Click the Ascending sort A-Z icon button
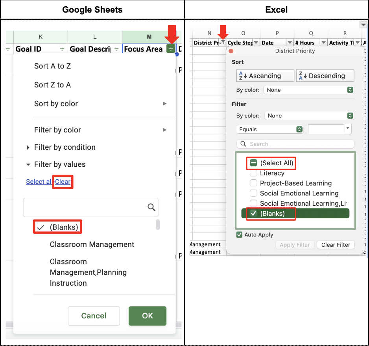Image resolution: width=369 pixels, height=346 pixels. point(265,76)
